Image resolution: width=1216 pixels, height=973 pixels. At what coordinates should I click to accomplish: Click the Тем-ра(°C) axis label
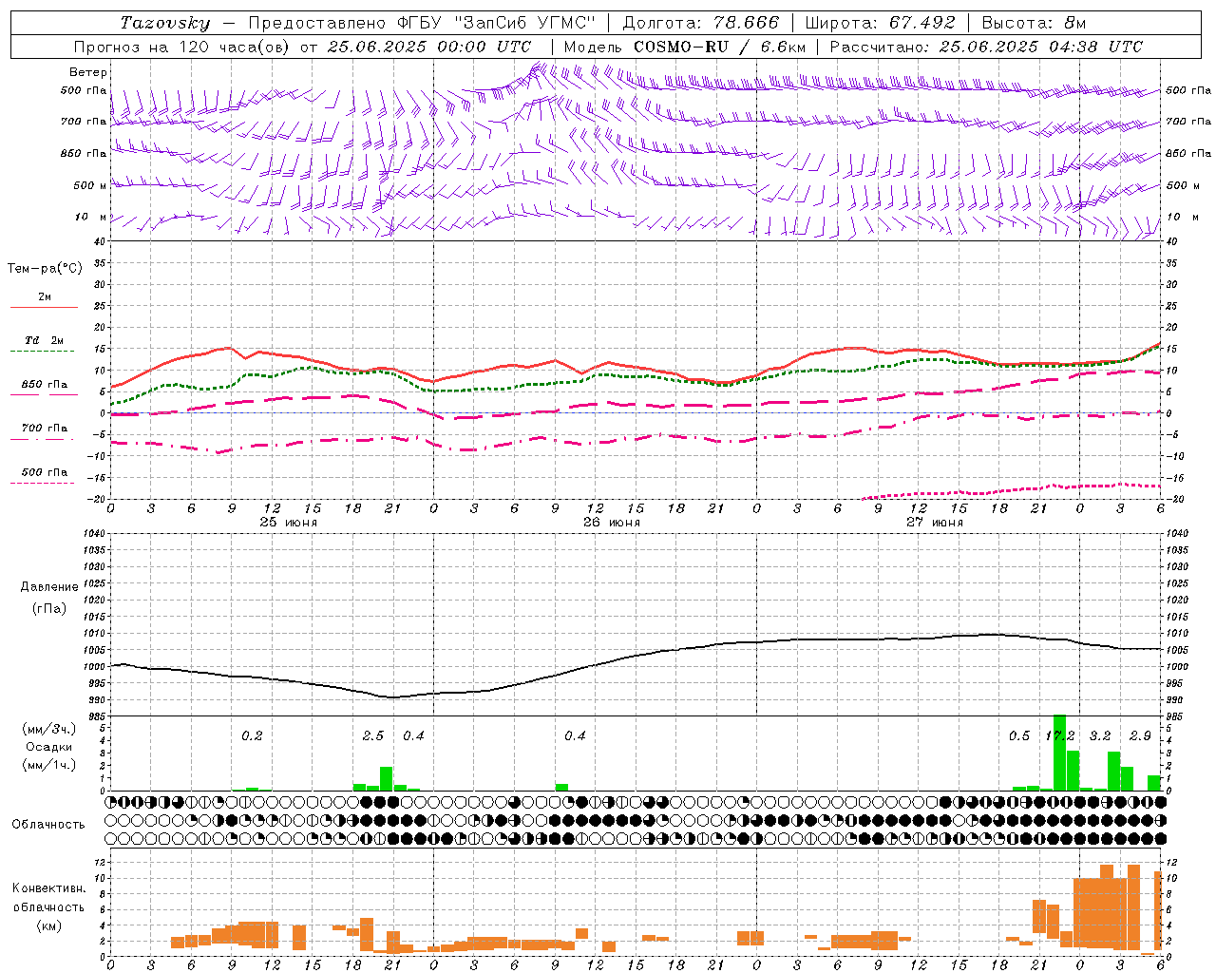pyautogui.click(x=45, y=269)
